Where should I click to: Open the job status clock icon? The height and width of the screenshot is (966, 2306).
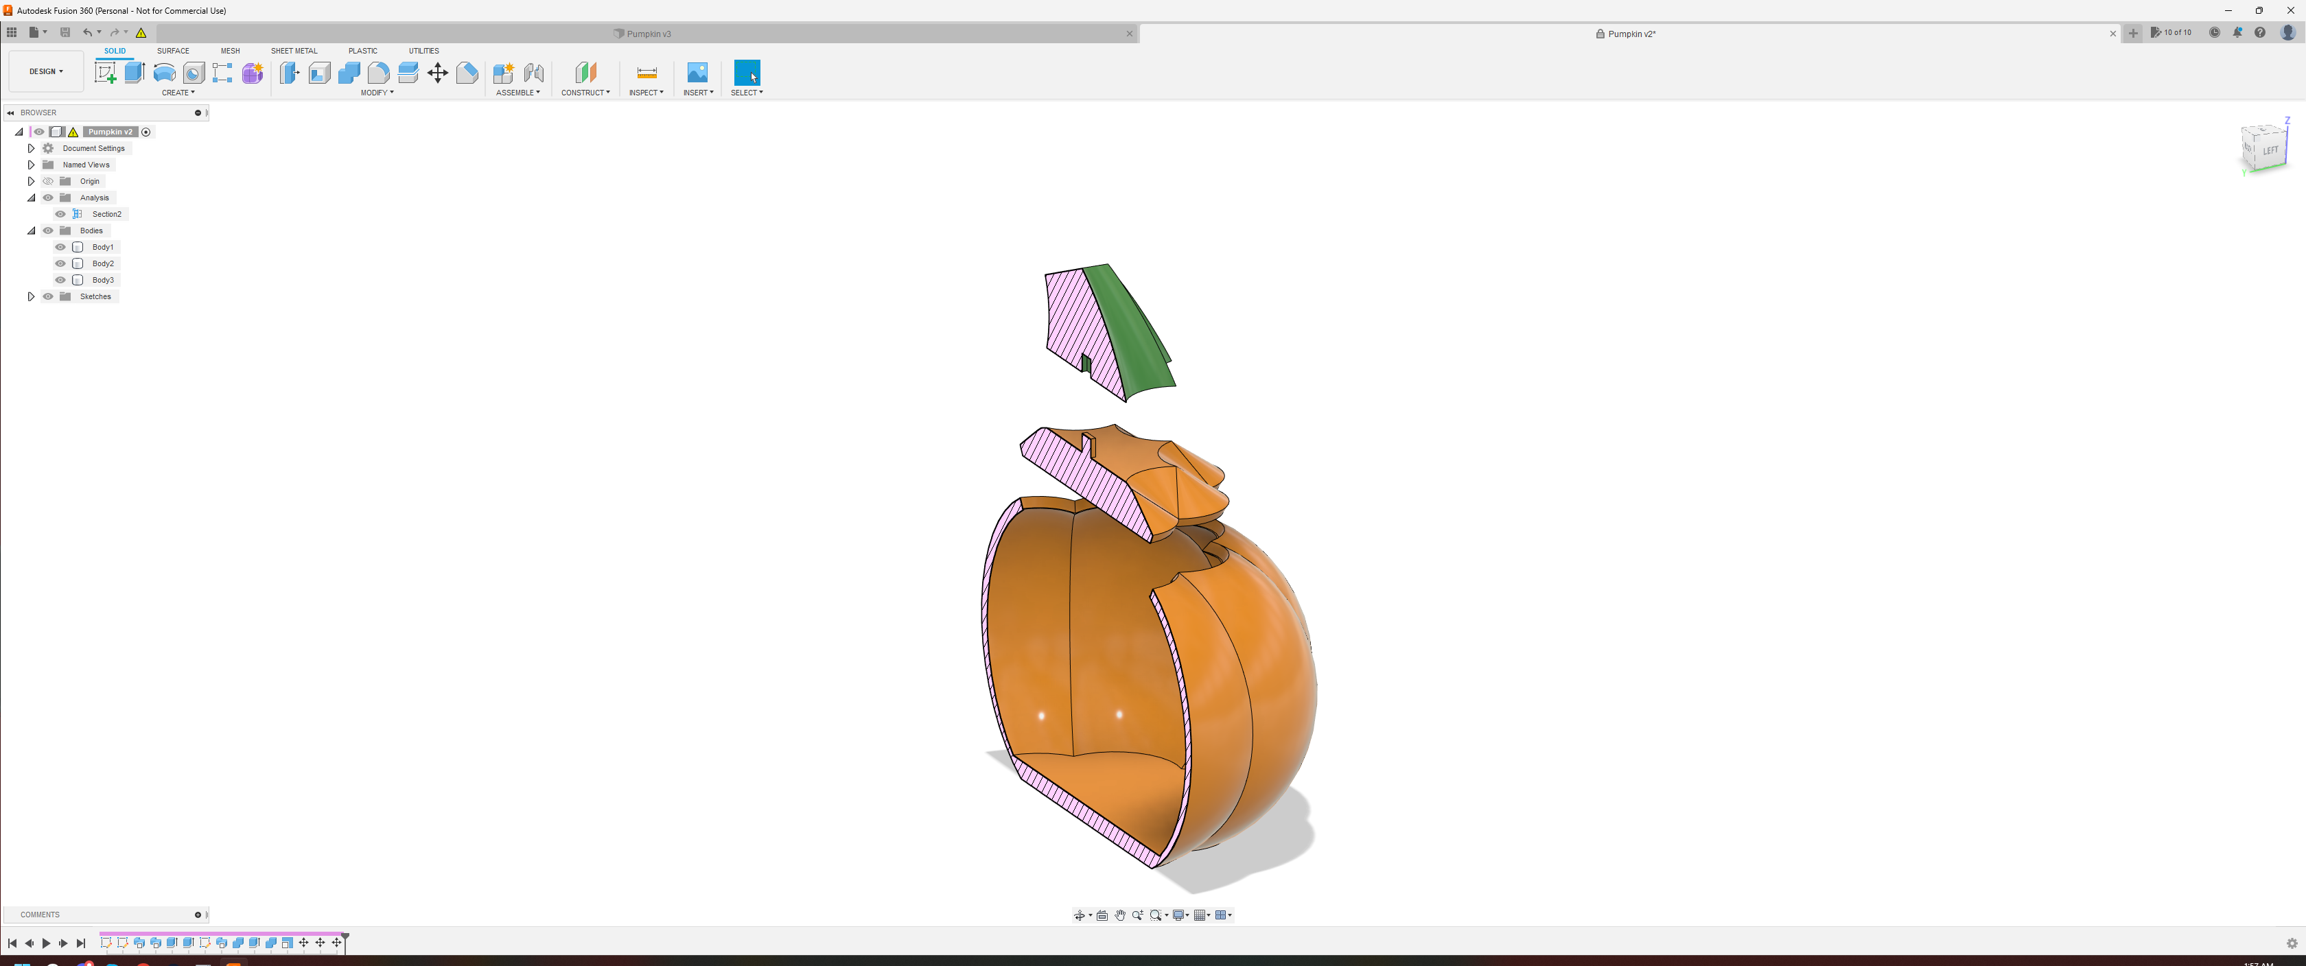click(x=2215, y=32)
